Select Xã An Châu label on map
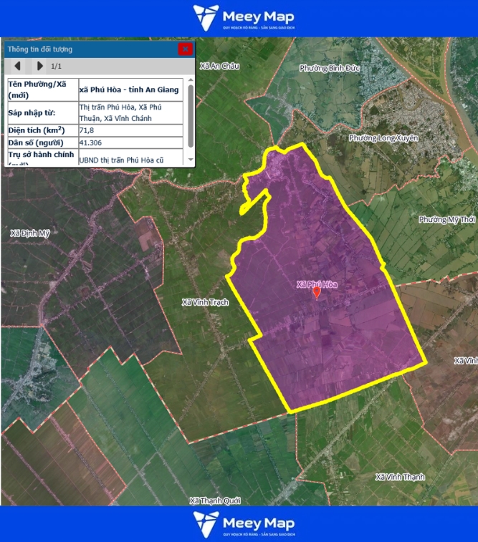 coord(219,66)
